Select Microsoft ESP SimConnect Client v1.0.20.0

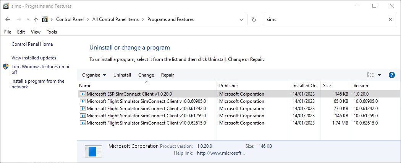[x=239, y=94]
